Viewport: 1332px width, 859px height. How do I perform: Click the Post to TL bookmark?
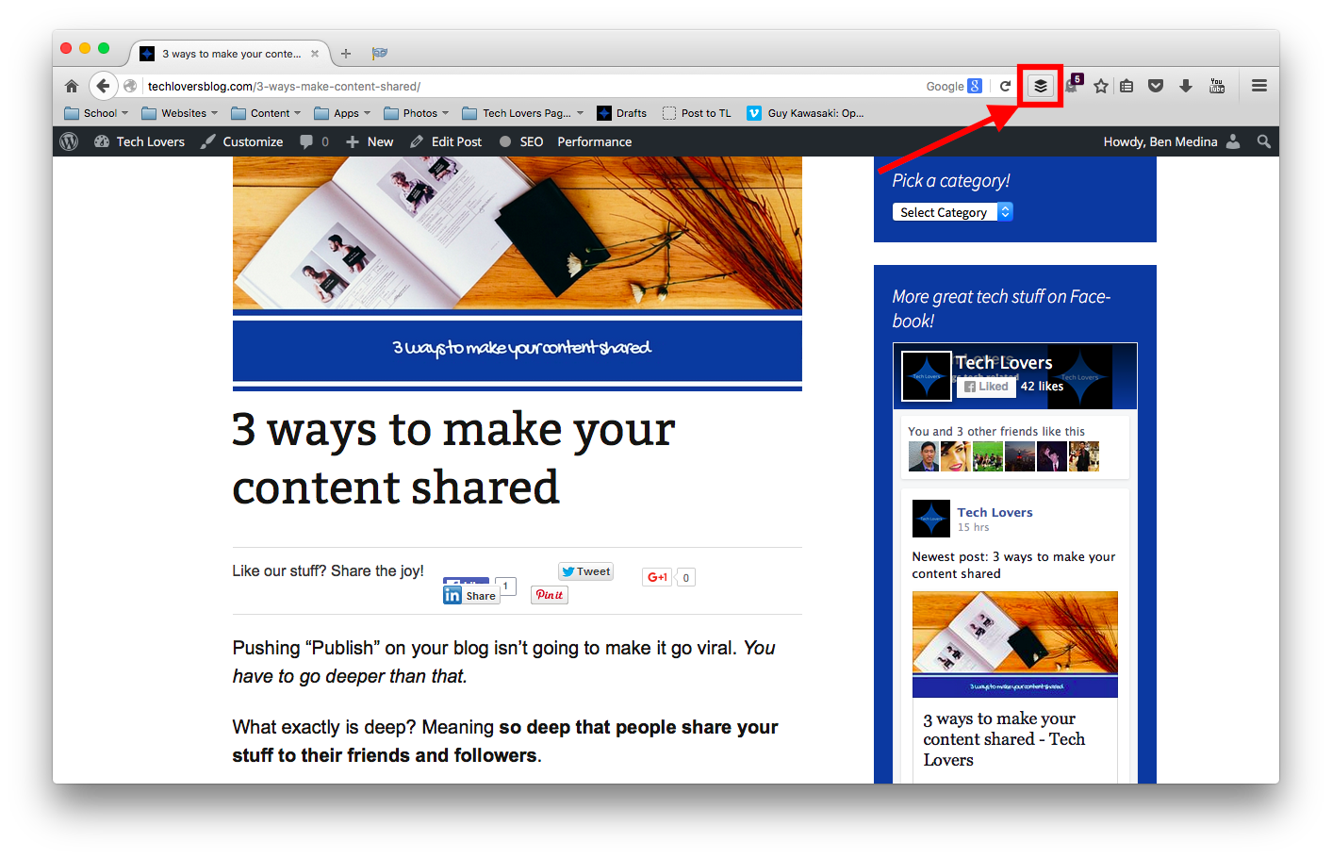[697, 113]
